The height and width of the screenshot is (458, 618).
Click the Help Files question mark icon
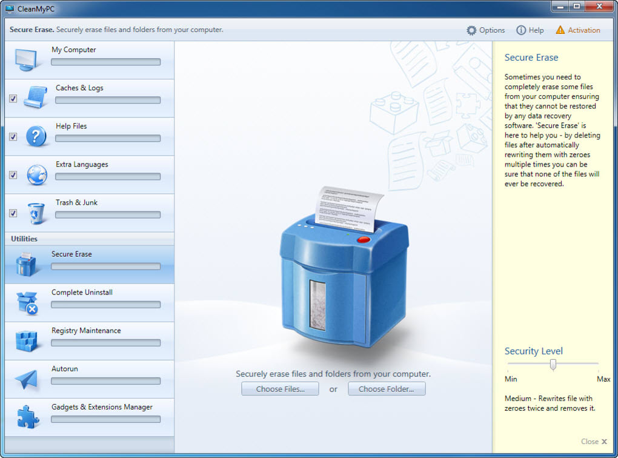coord(36,136)
